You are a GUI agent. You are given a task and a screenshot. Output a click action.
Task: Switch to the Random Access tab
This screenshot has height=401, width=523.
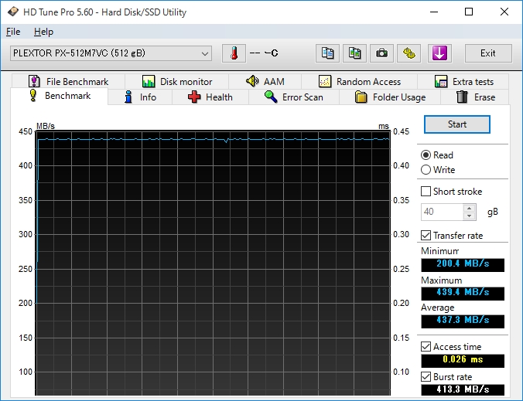click(360, 82)
